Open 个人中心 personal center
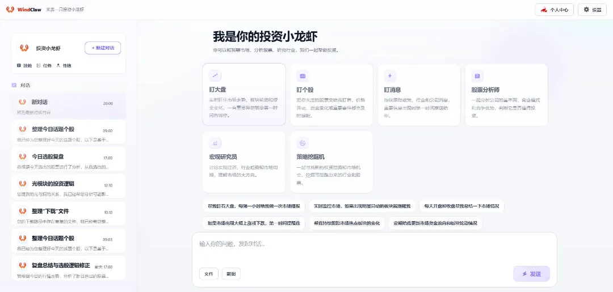This screenshot has height=292, width=613. [555, 10]
